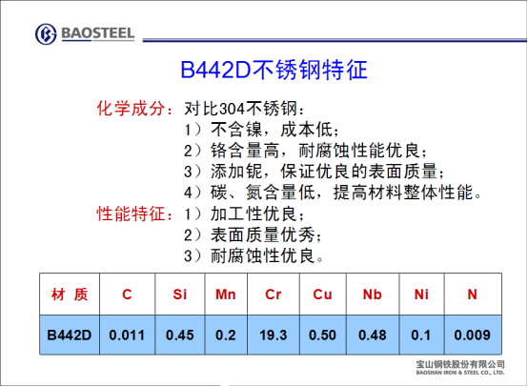Click the Nb column header
This screenshot has height=387, width=528.
pos(373,294)
